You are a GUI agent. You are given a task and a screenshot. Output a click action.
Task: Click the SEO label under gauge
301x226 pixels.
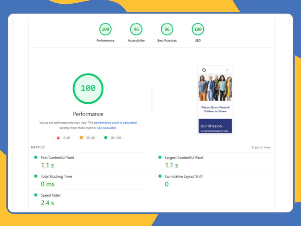click(198, 41)
